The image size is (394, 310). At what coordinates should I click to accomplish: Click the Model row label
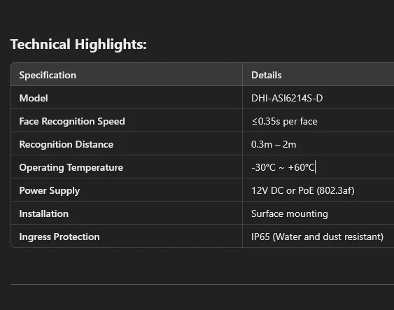[34, 98]
